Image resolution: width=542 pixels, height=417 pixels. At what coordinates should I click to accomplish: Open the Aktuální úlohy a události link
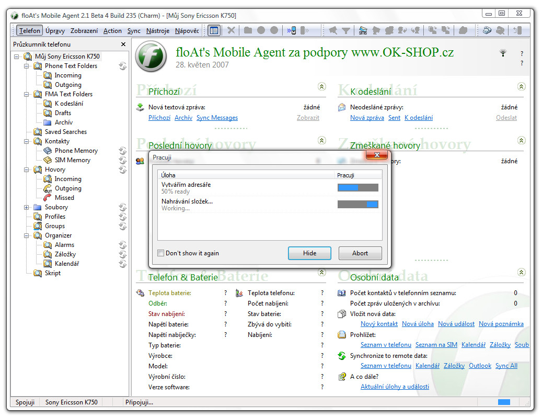(x=395, y=387)
